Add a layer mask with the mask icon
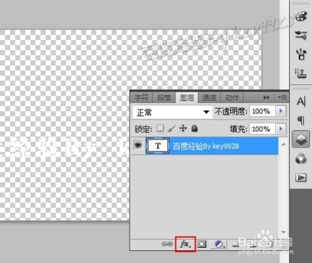 (x=202, y=244)
